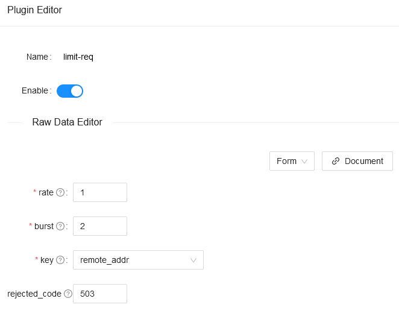Select the rejected_code field containing 503
Screen dimensions: 399x319
pos(100,294)
